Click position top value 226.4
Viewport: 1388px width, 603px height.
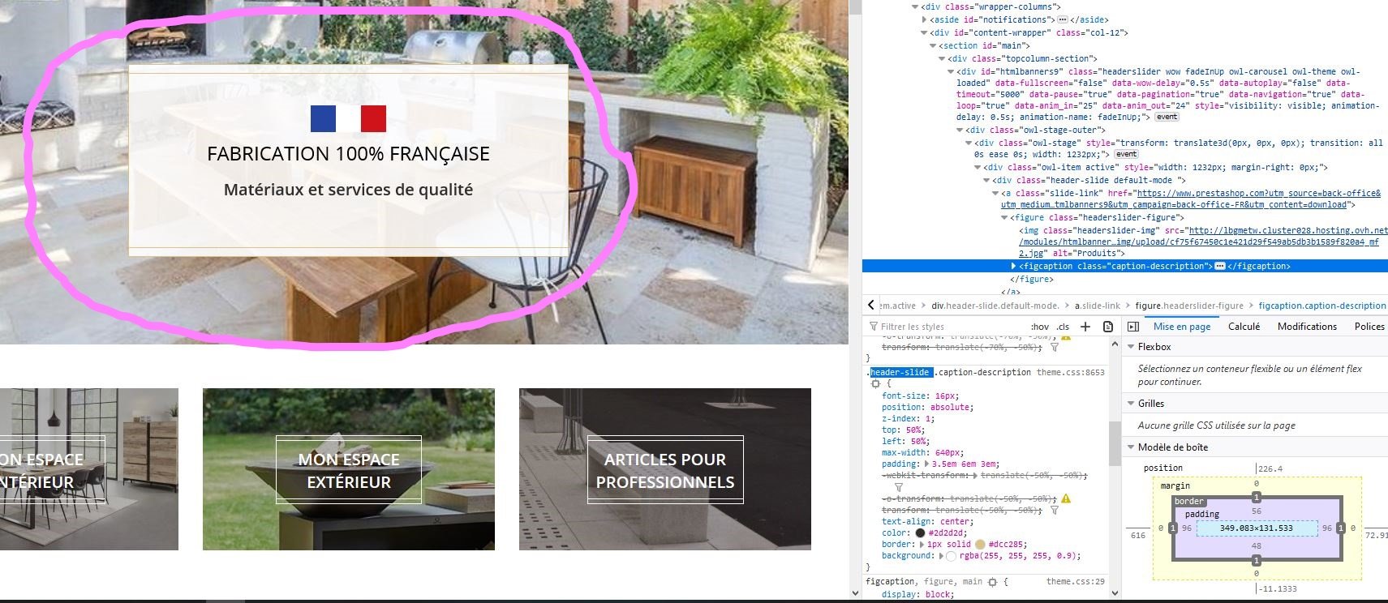(x=1270, y=468)
